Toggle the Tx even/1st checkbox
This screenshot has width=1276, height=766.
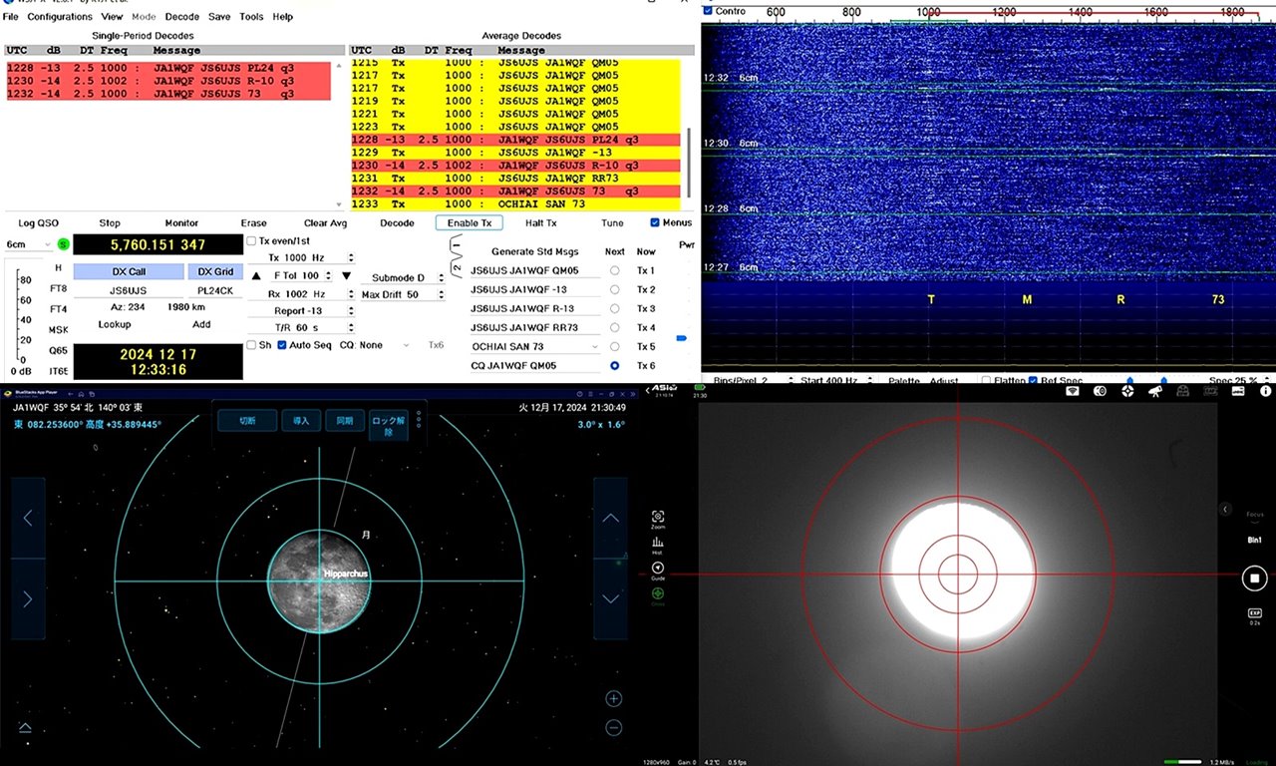(x=251, y=241)
